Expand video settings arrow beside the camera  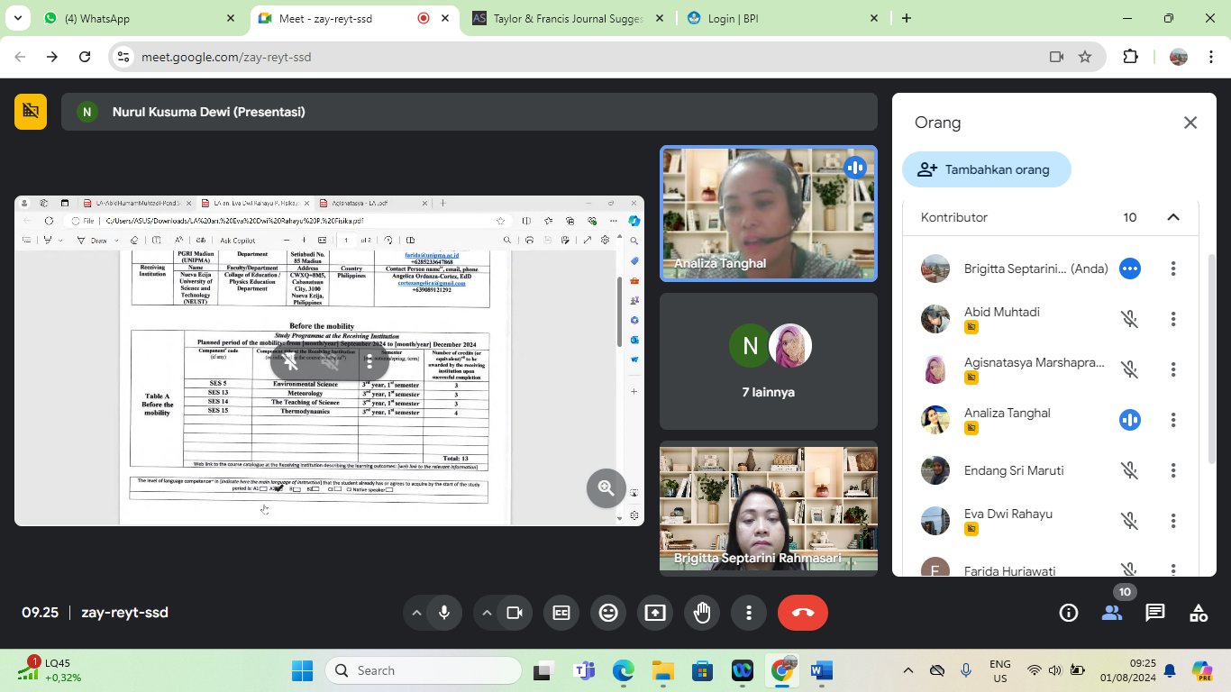click(x=487, y=613)
